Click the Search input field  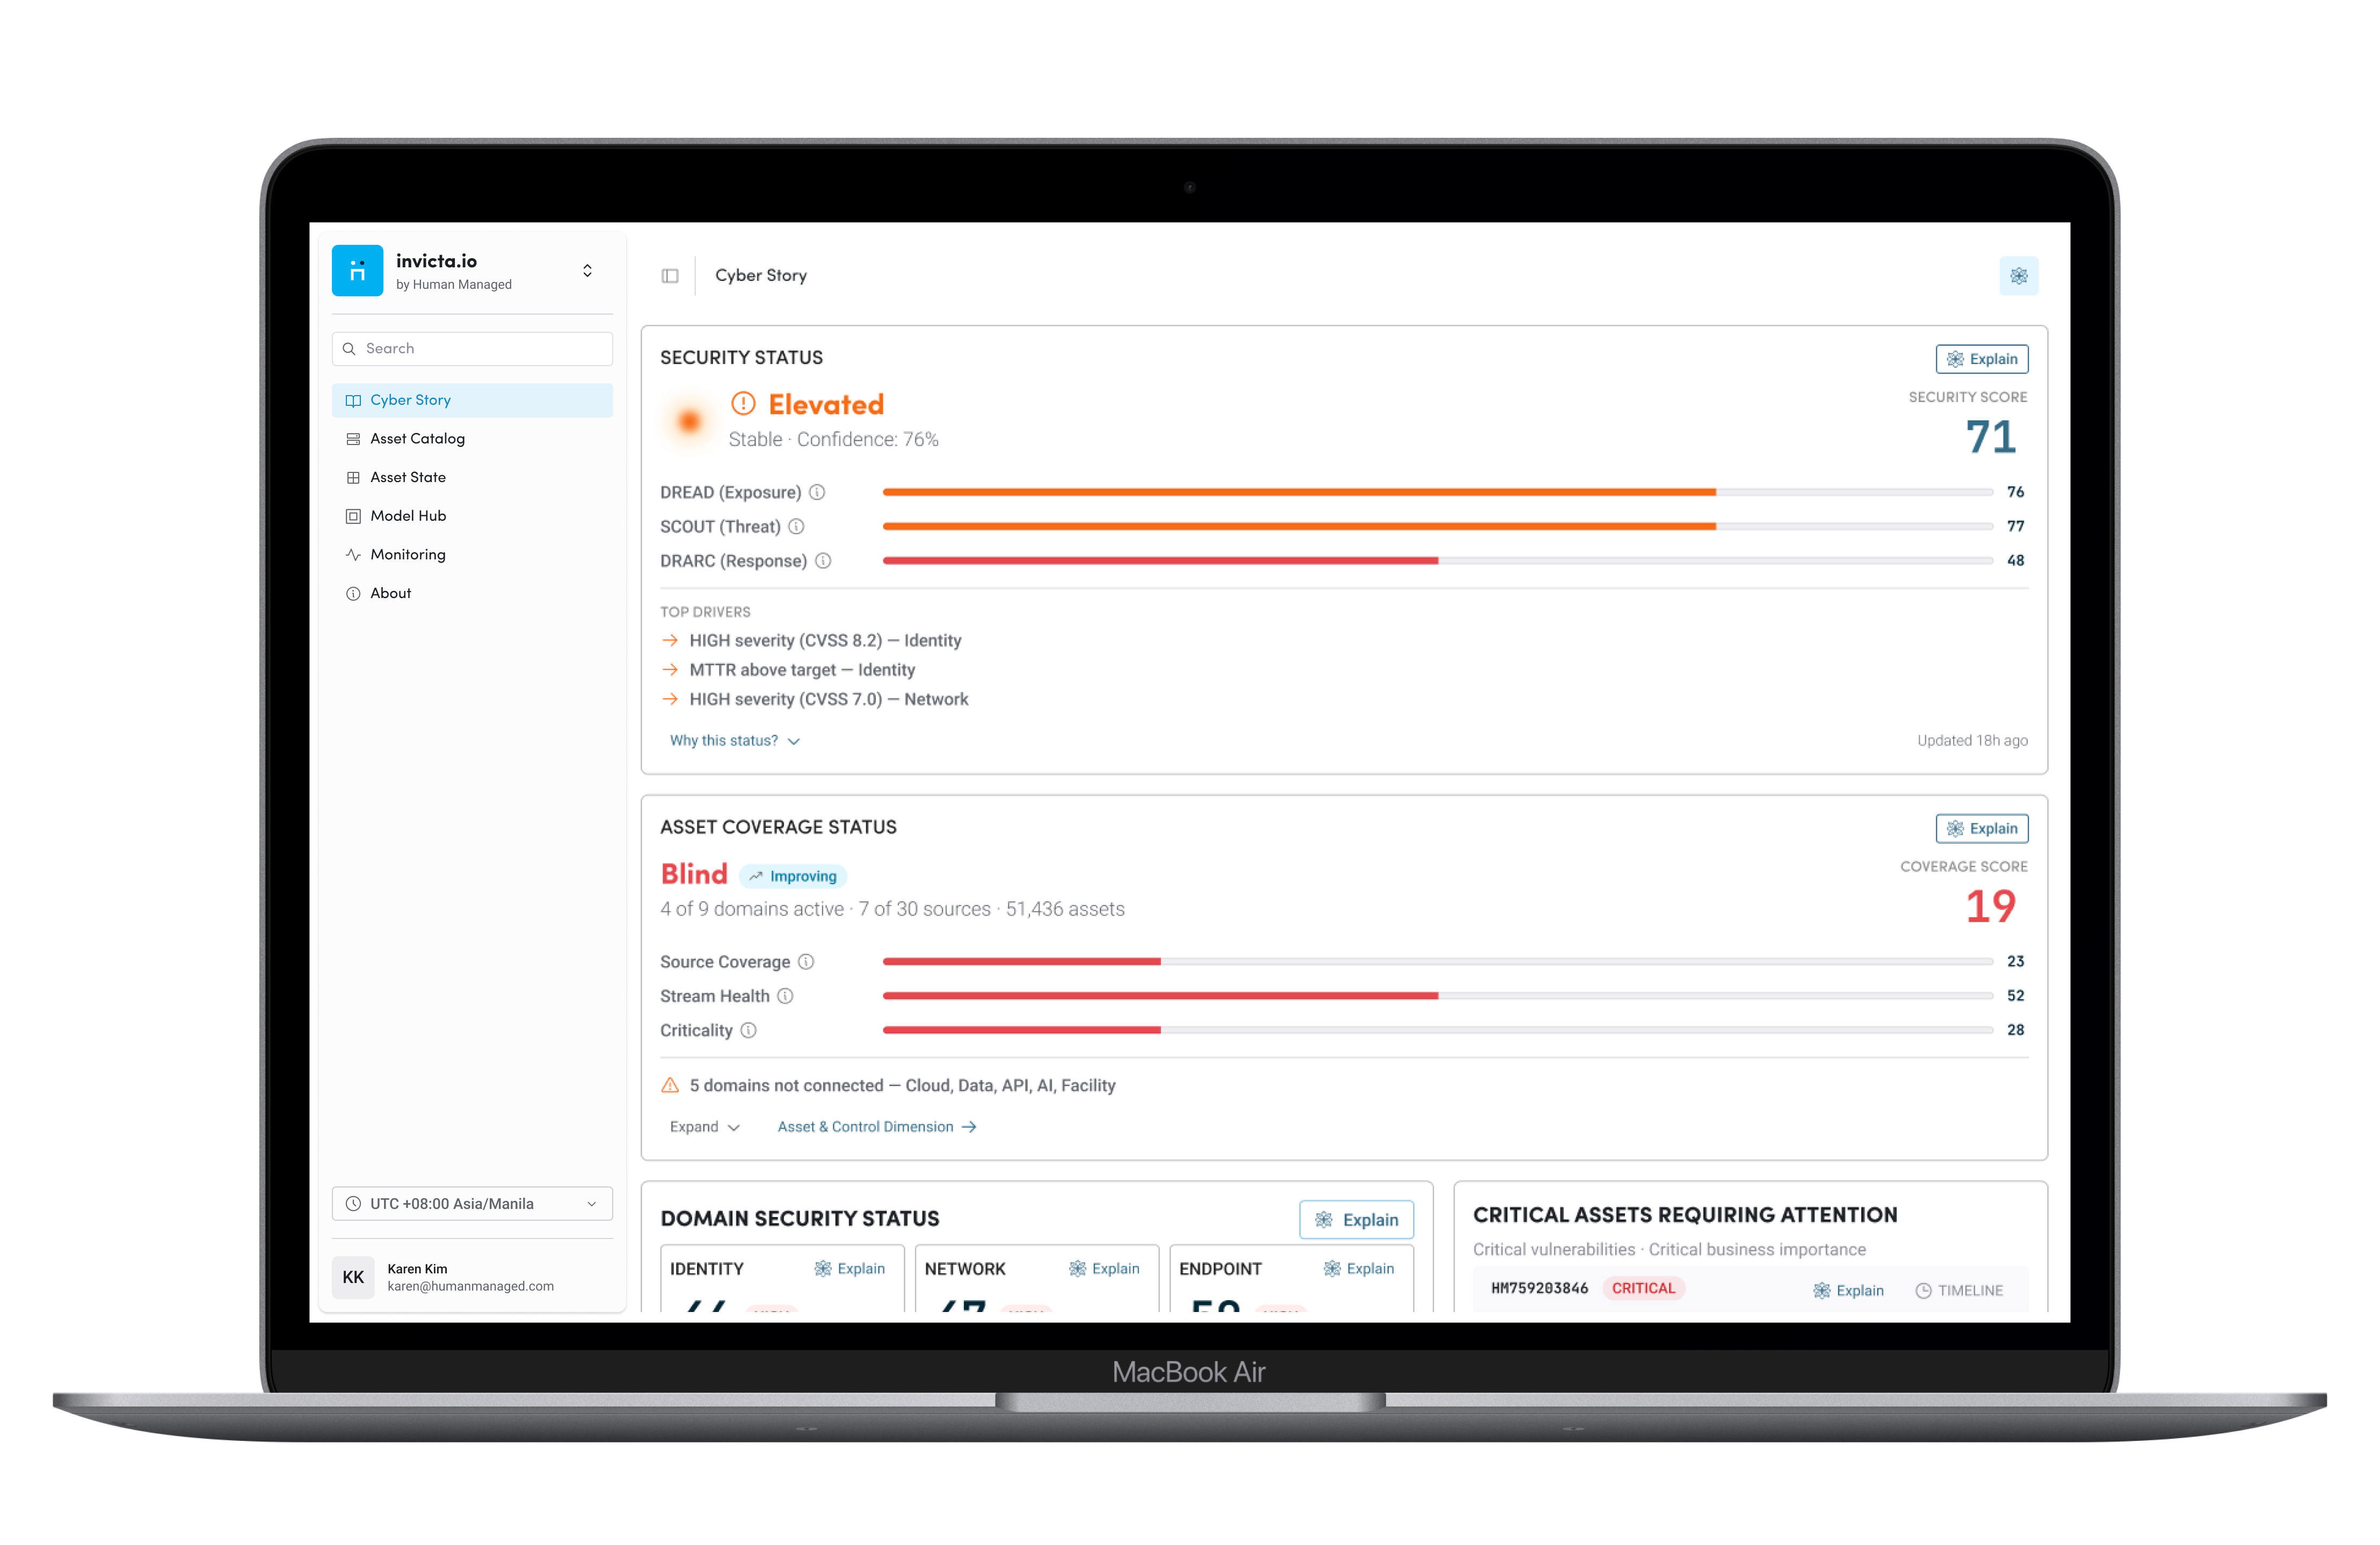(x=472, y=349)
